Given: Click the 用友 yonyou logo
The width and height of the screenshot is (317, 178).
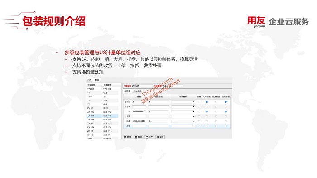Looking at the screenshot, I should point(256,22).
